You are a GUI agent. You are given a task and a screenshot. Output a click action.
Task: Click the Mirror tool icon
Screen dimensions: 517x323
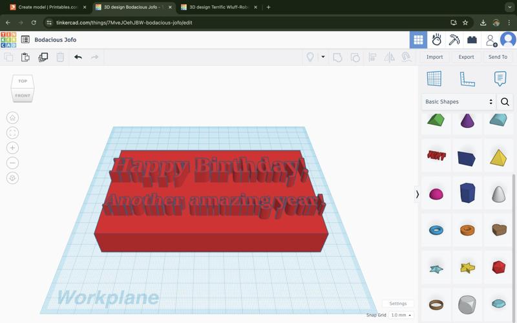tap(390, 57)
